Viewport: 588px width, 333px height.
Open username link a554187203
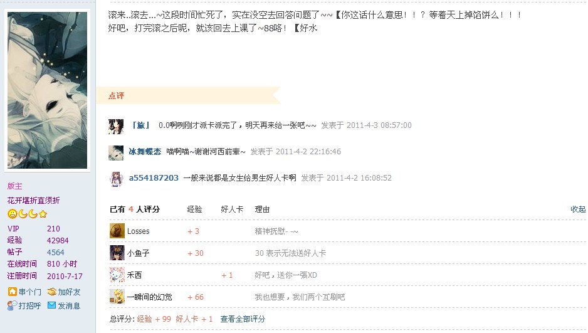pos(154,177)
